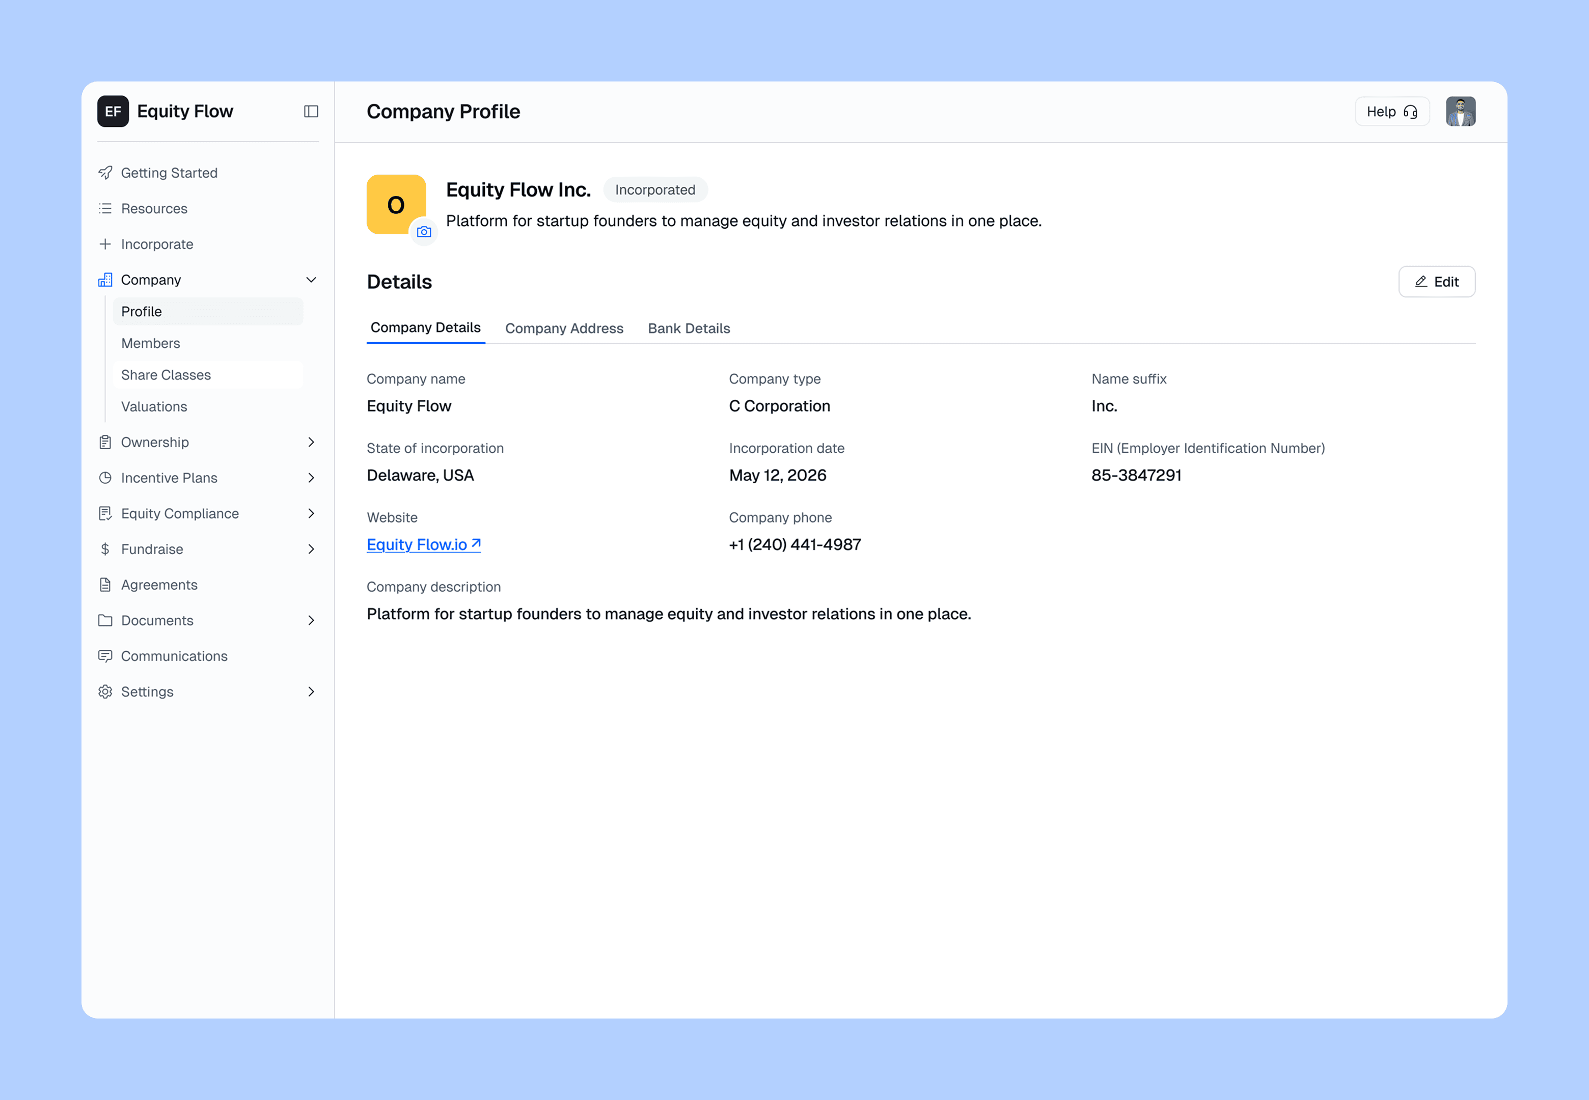Click the Edit button
Image resolution: width=1589 pixels, height=1100 pixels.
click(x=1436, y=282)
